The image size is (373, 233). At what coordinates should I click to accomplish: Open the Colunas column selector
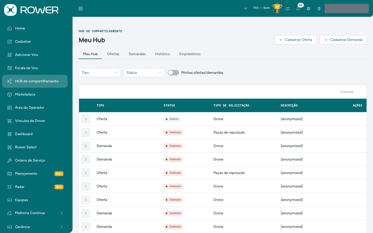[347, 92]
